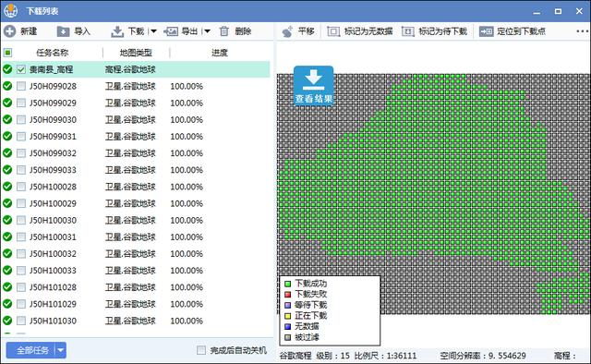Click the 下载 download arrow icon
Screen dimensions: 591x364
(117, 31)
